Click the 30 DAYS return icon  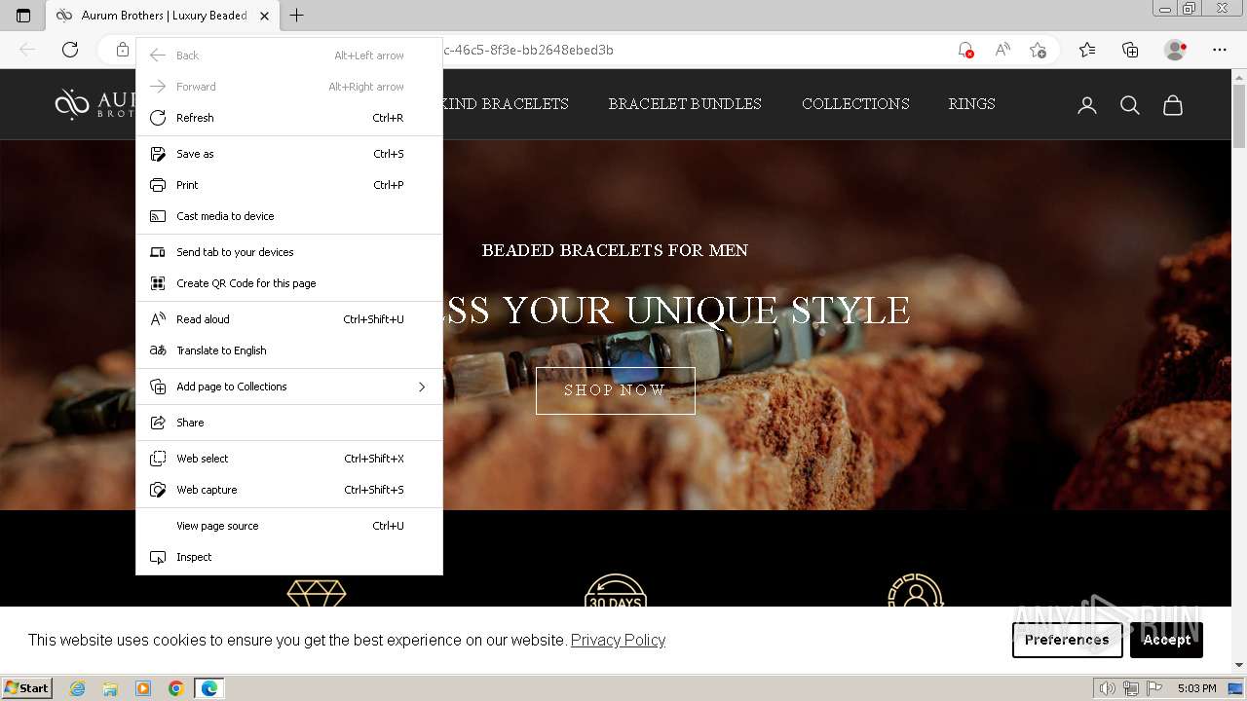click(616, 591)
